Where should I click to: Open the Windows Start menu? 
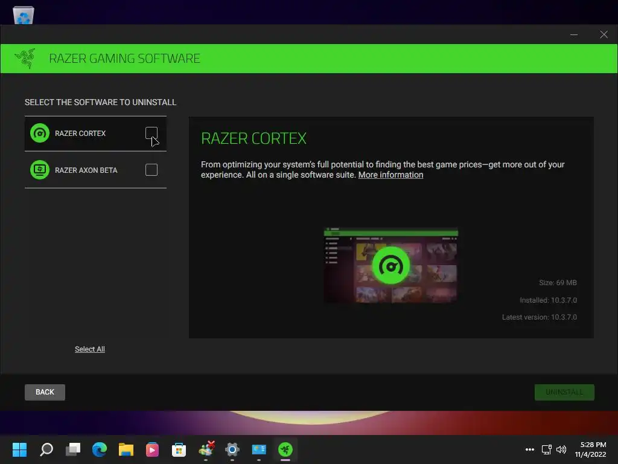(19, 449)
